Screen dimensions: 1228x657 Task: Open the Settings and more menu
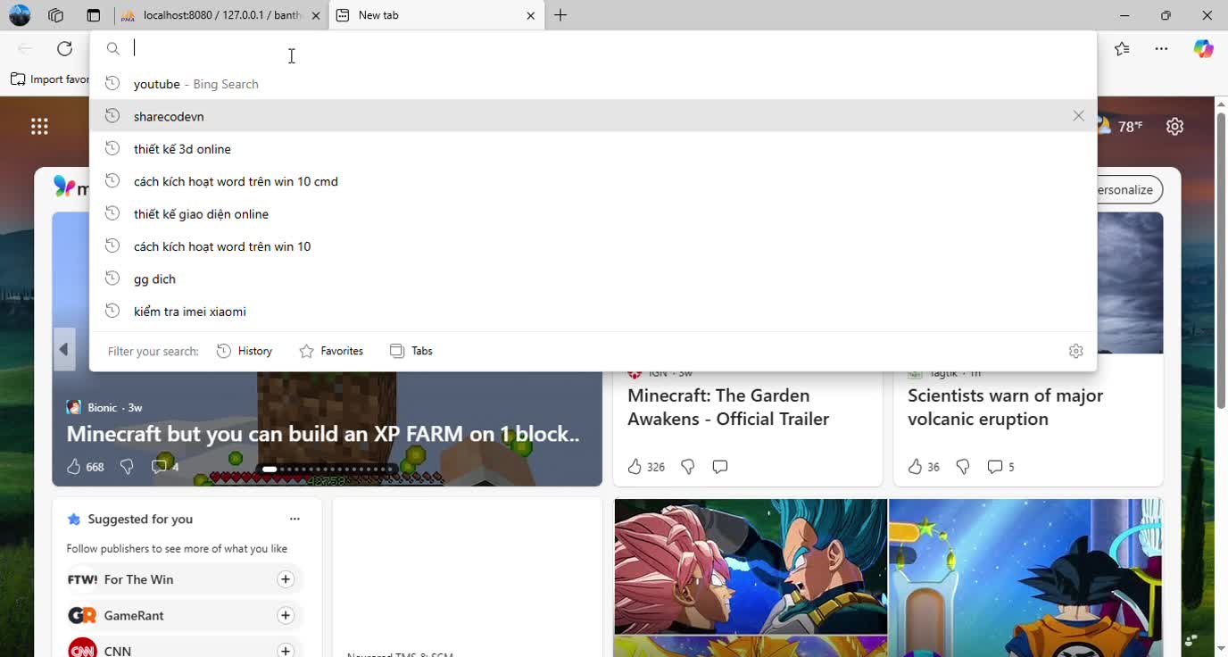[x=1161, y=48]
